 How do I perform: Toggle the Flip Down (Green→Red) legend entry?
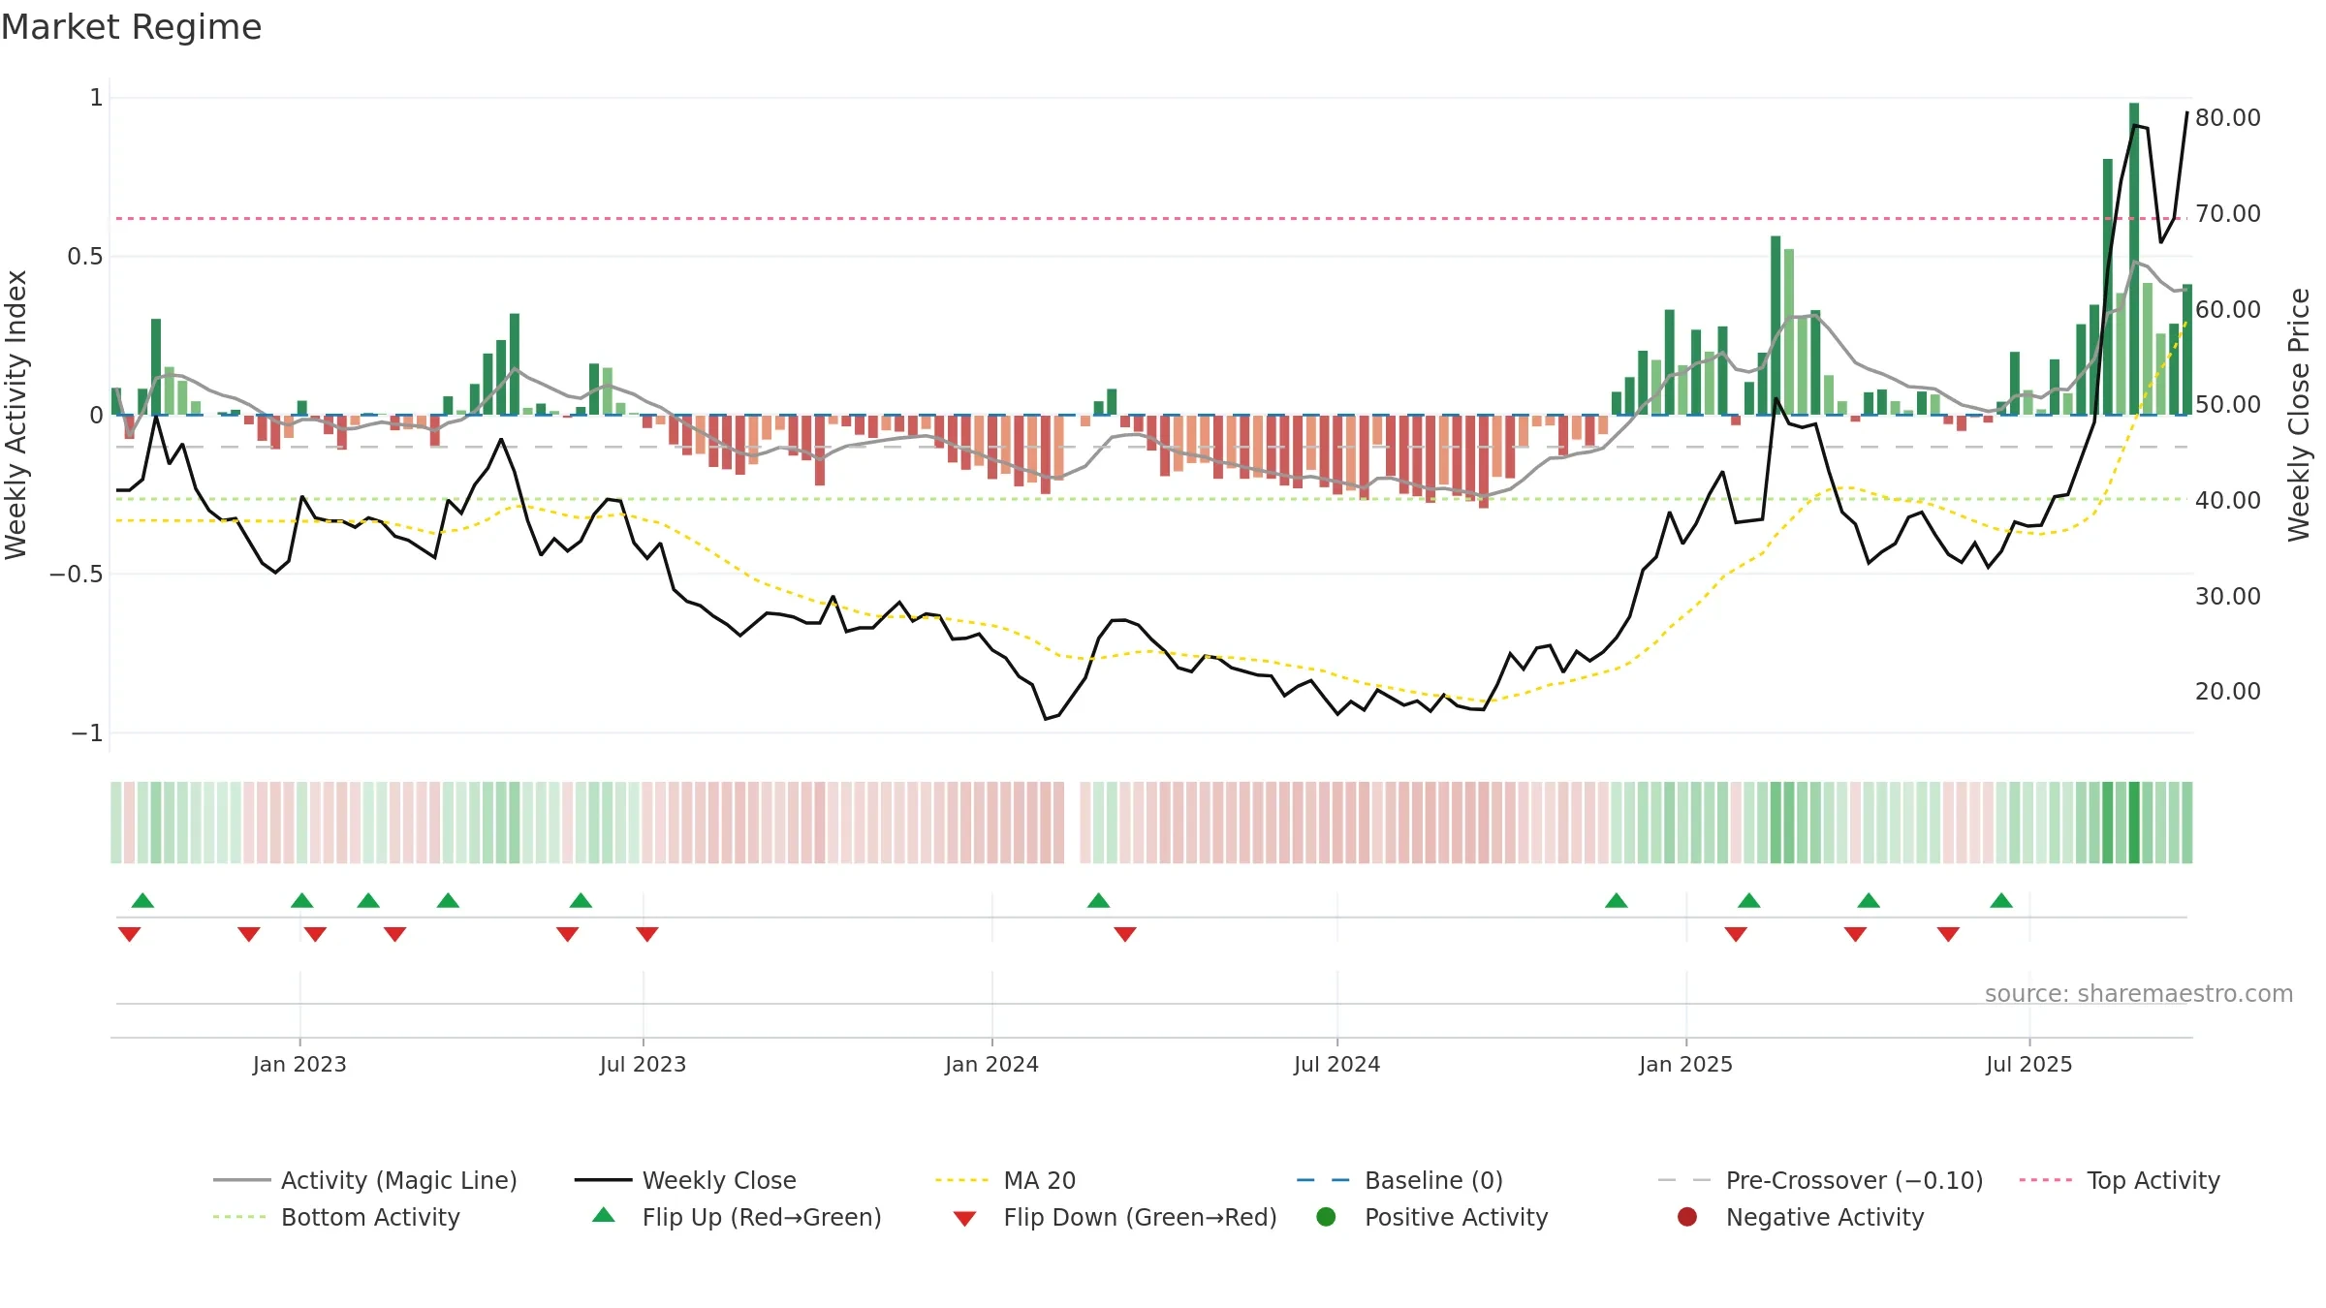(1115, 1217)
